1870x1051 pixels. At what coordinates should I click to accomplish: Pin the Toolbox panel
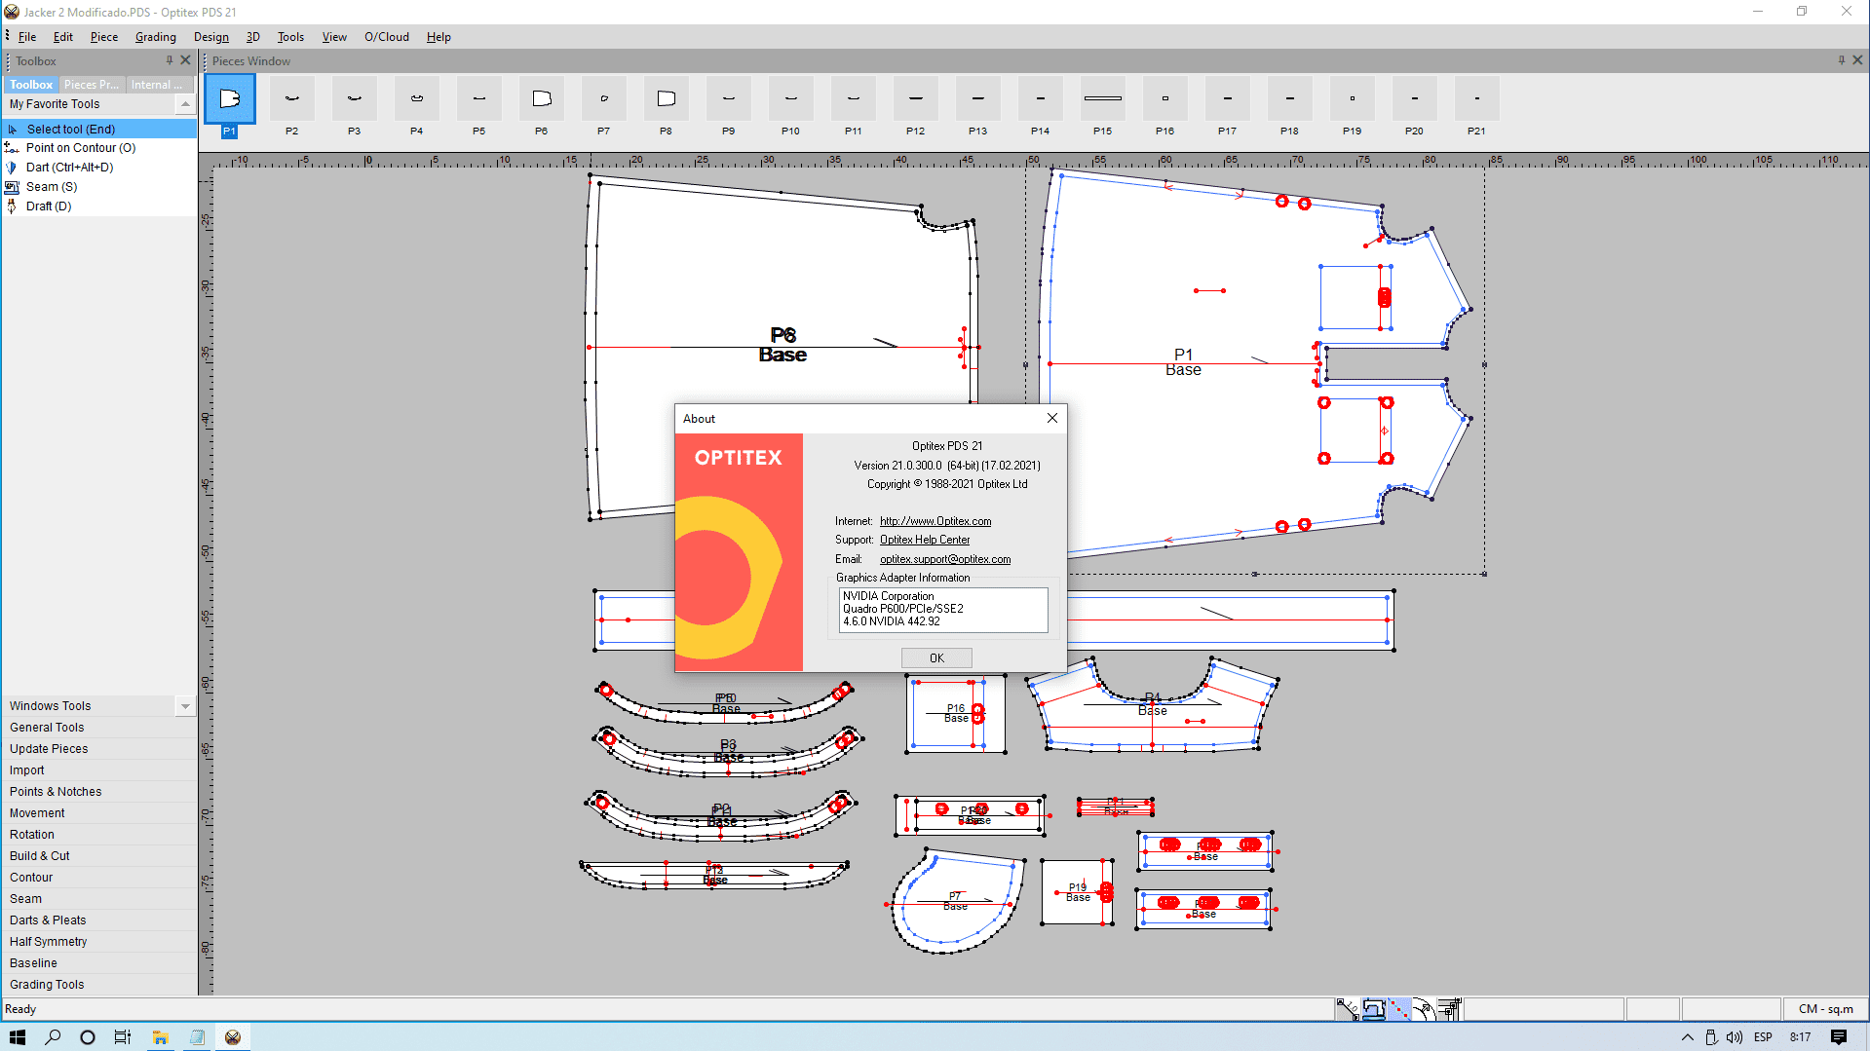tap(170, 60)
